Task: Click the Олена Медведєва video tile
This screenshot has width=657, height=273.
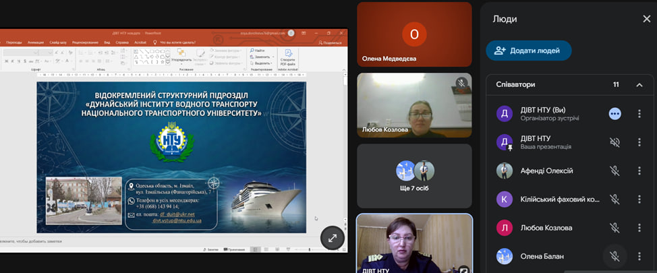Action: click(x=414, y=34)
